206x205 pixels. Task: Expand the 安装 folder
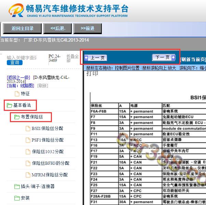point(25,198)
